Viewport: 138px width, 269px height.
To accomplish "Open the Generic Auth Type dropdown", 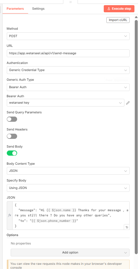I will tap(68, 87).
